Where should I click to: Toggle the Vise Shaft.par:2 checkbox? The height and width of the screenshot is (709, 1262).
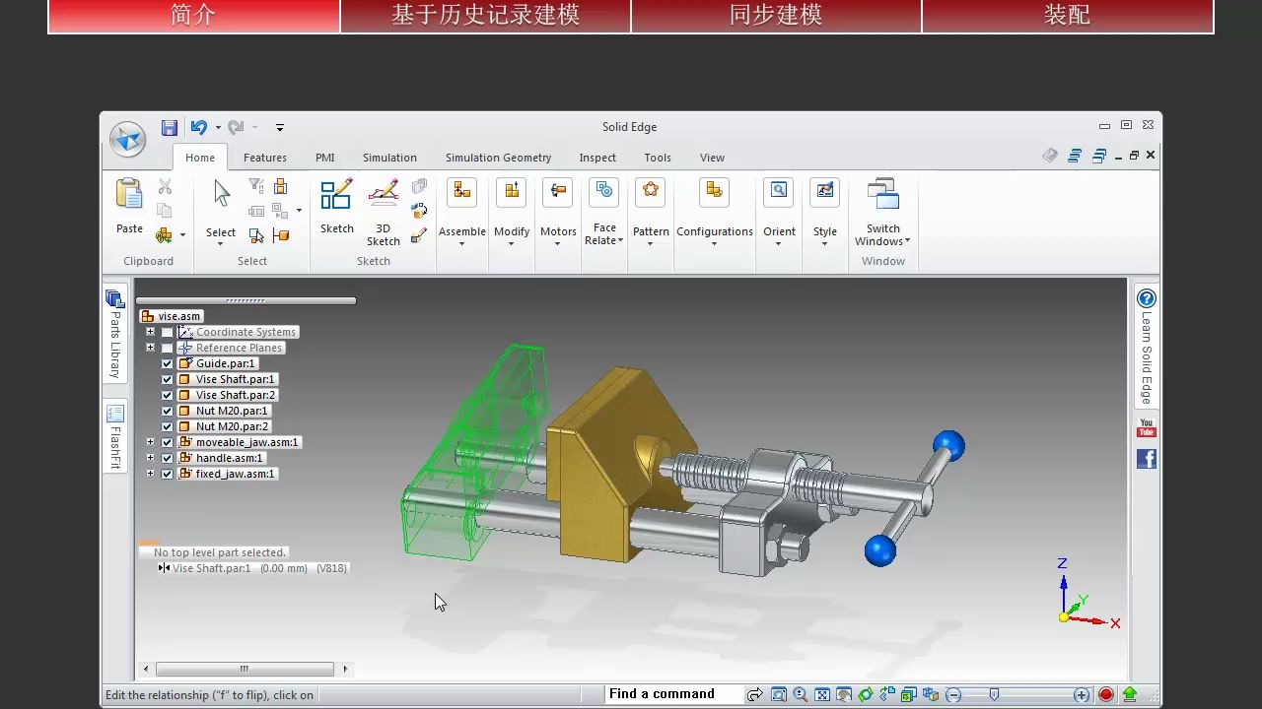[168, 395]
